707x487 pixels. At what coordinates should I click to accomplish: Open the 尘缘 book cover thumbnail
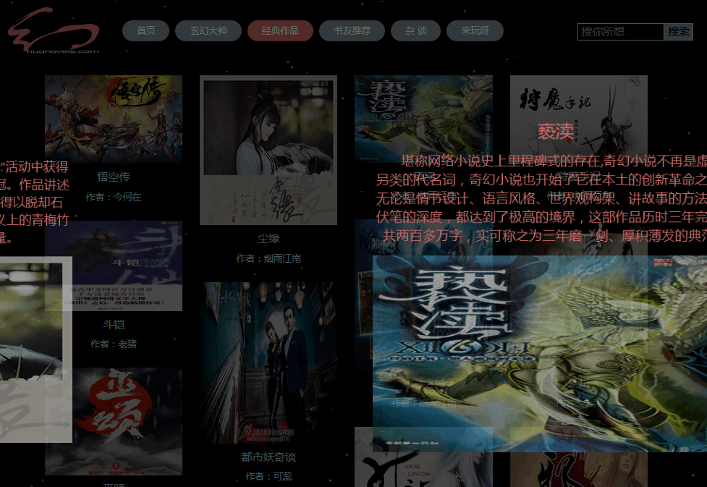tap(268, 150)
